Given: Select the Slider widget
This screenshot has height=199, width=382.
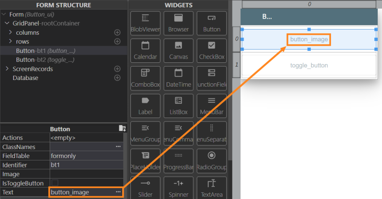Looking at the screenshot, I should [145, 189].
